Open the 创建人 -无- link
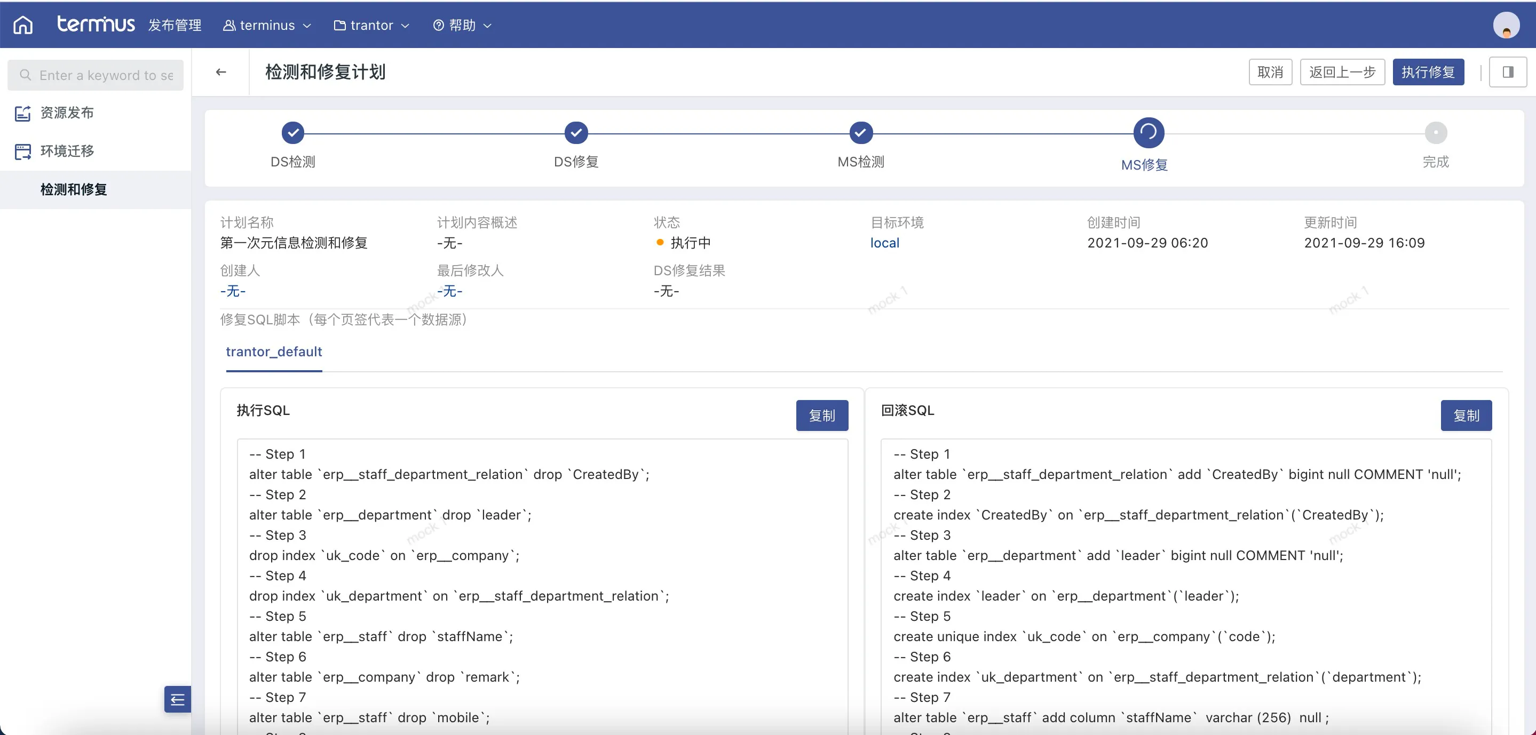Screen dimensions: 1536x735 click(233, 291)
